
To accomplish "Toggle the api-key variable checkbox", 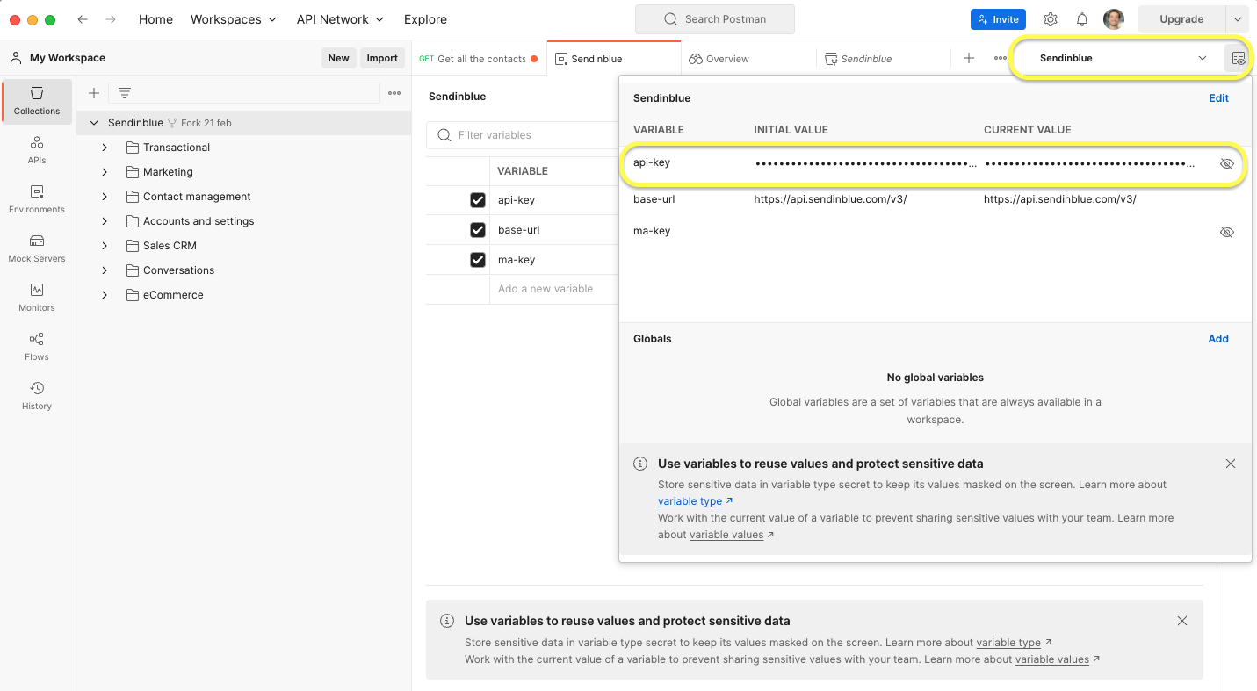I will pyautogui.click(x=478, y=200).
